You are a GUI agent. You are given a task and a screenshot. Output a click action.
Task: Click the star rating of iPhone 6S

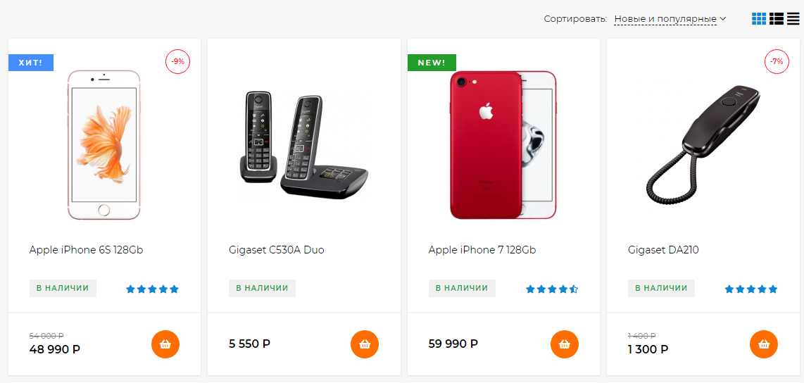tap(153, 289)
